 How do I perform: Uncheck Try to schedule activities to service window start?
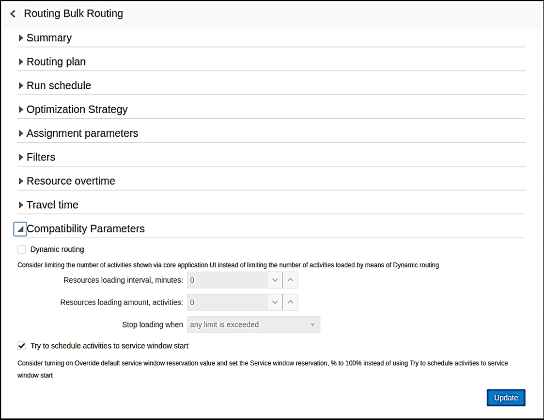21,346
